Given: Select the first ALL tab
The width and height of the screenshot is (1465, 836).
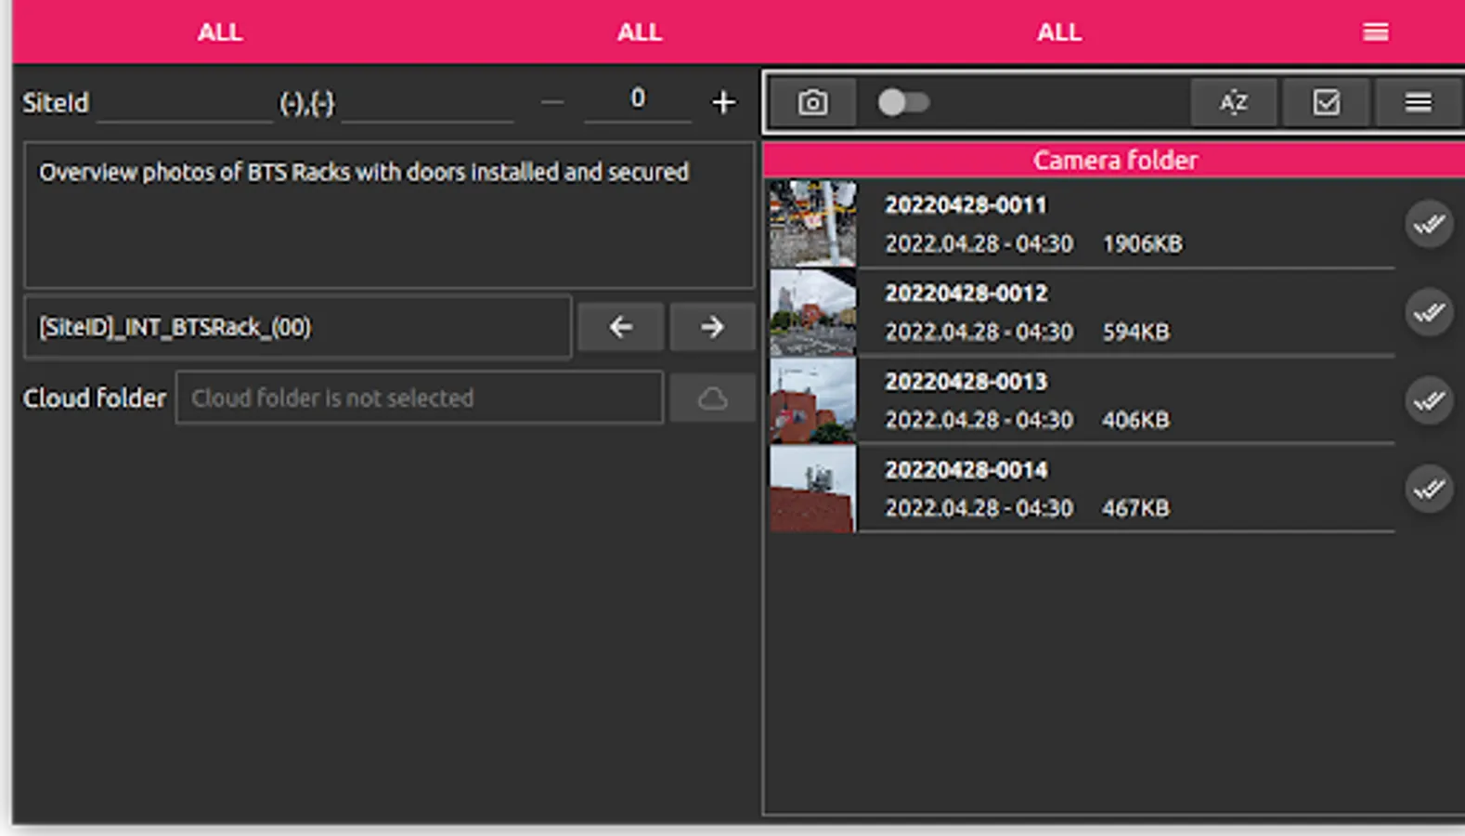Looking at the screenshot, I should (220, 33).
